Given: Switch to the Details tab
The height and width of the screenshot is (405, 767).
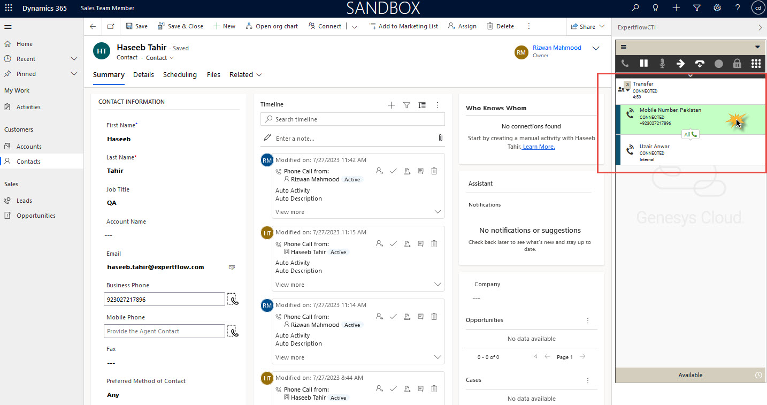Looking at the screenshot, I should (143, 75).
